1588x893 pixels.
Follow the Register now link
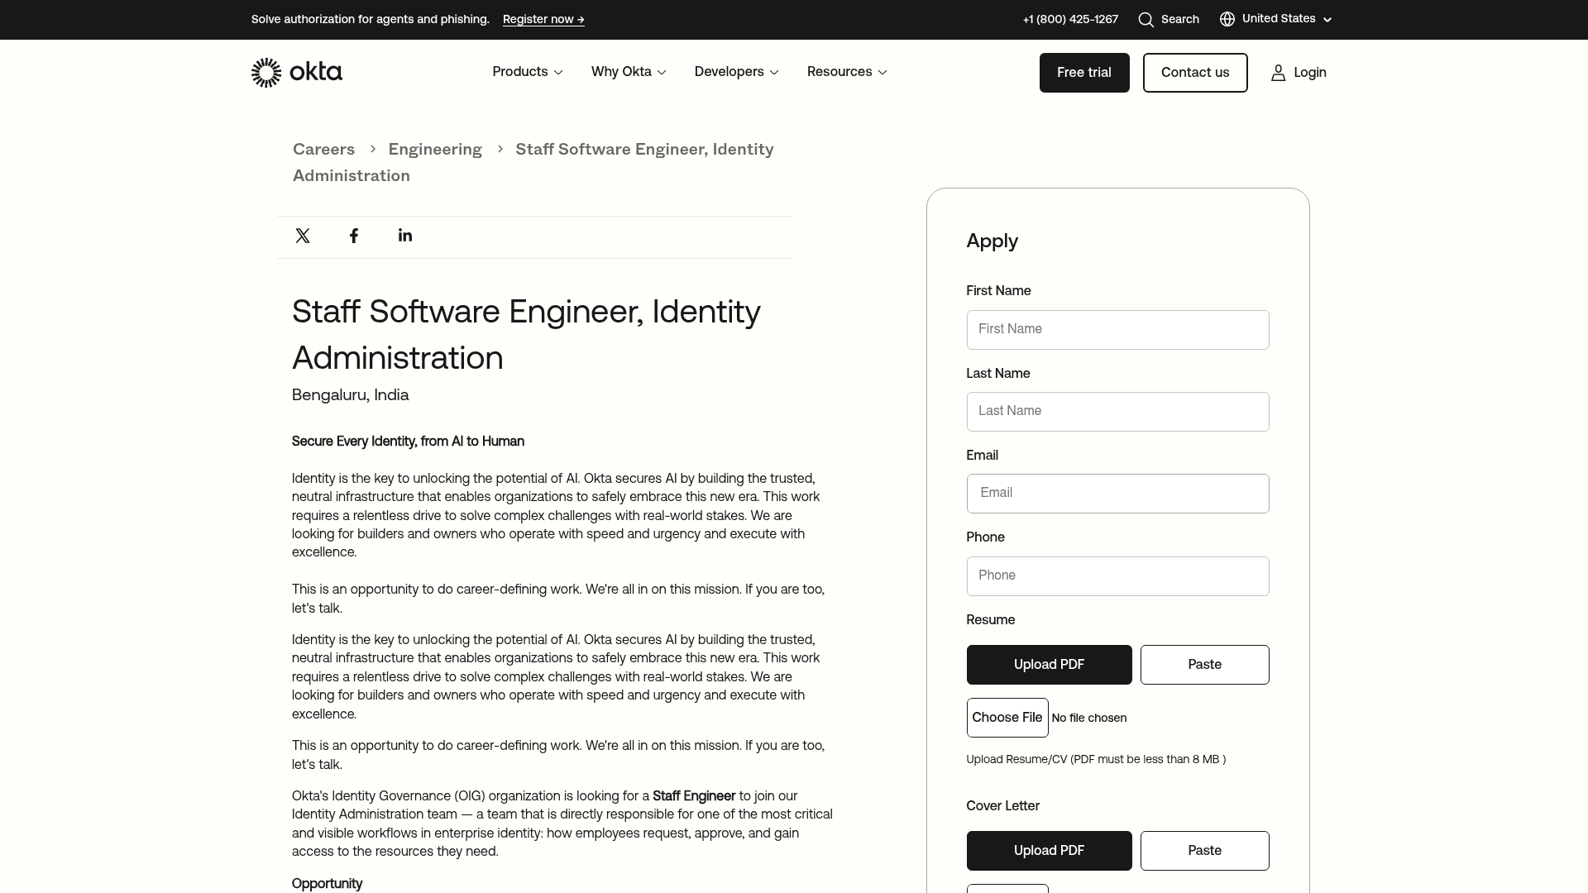tap(543, 20)
